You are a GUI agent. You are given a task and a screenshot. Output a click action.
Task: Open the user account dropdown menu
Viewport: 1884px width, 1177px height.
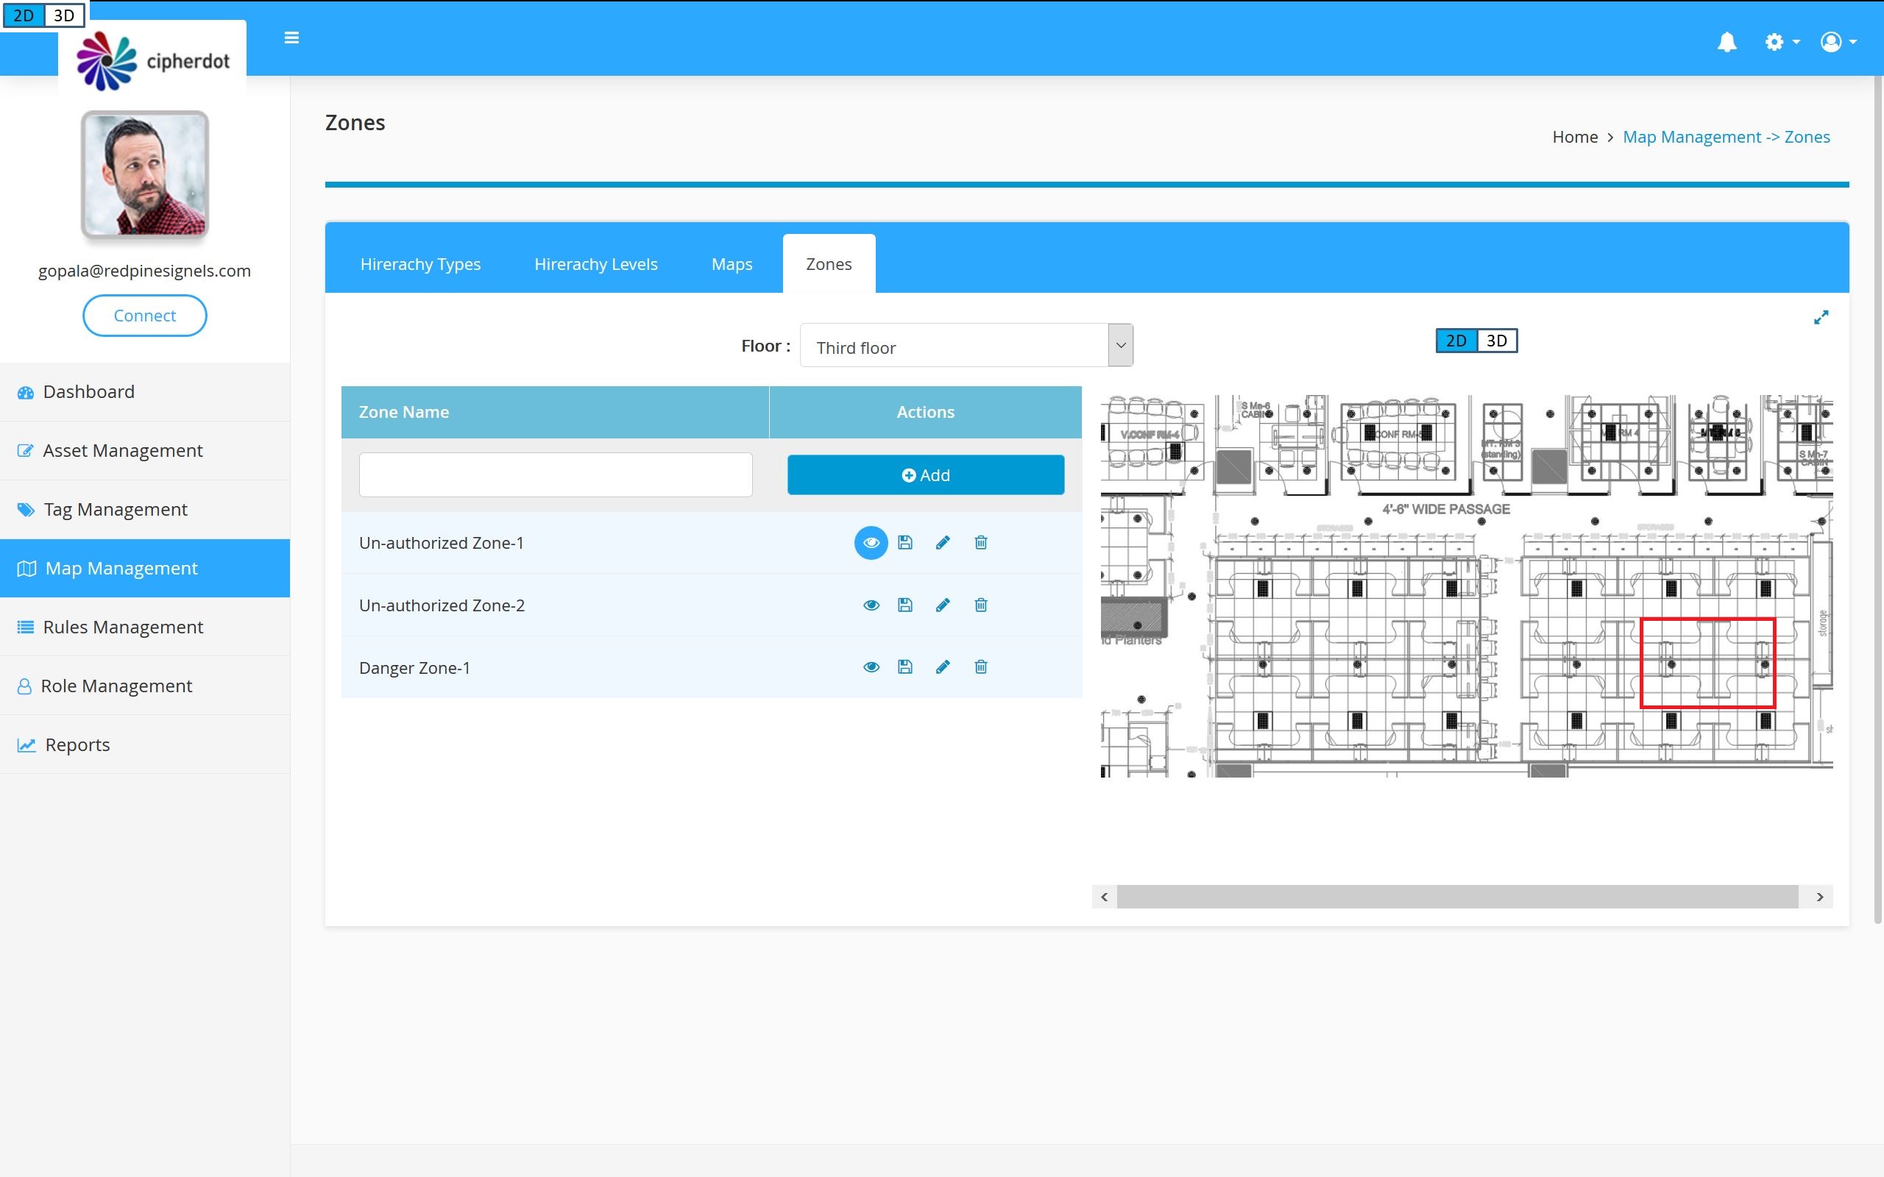tap(1838, 42)
